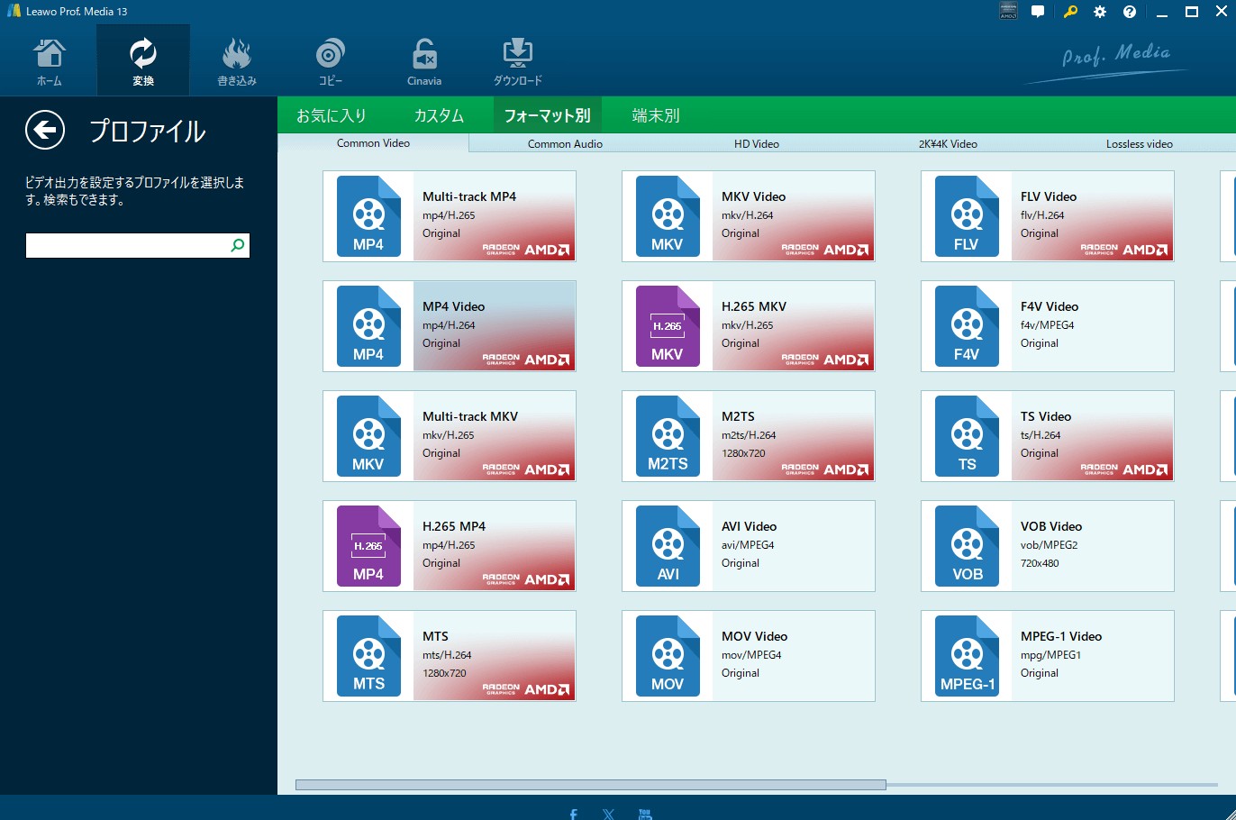Select the MTS file icon
The image size is (1236, 820).
tap(368, 656)
